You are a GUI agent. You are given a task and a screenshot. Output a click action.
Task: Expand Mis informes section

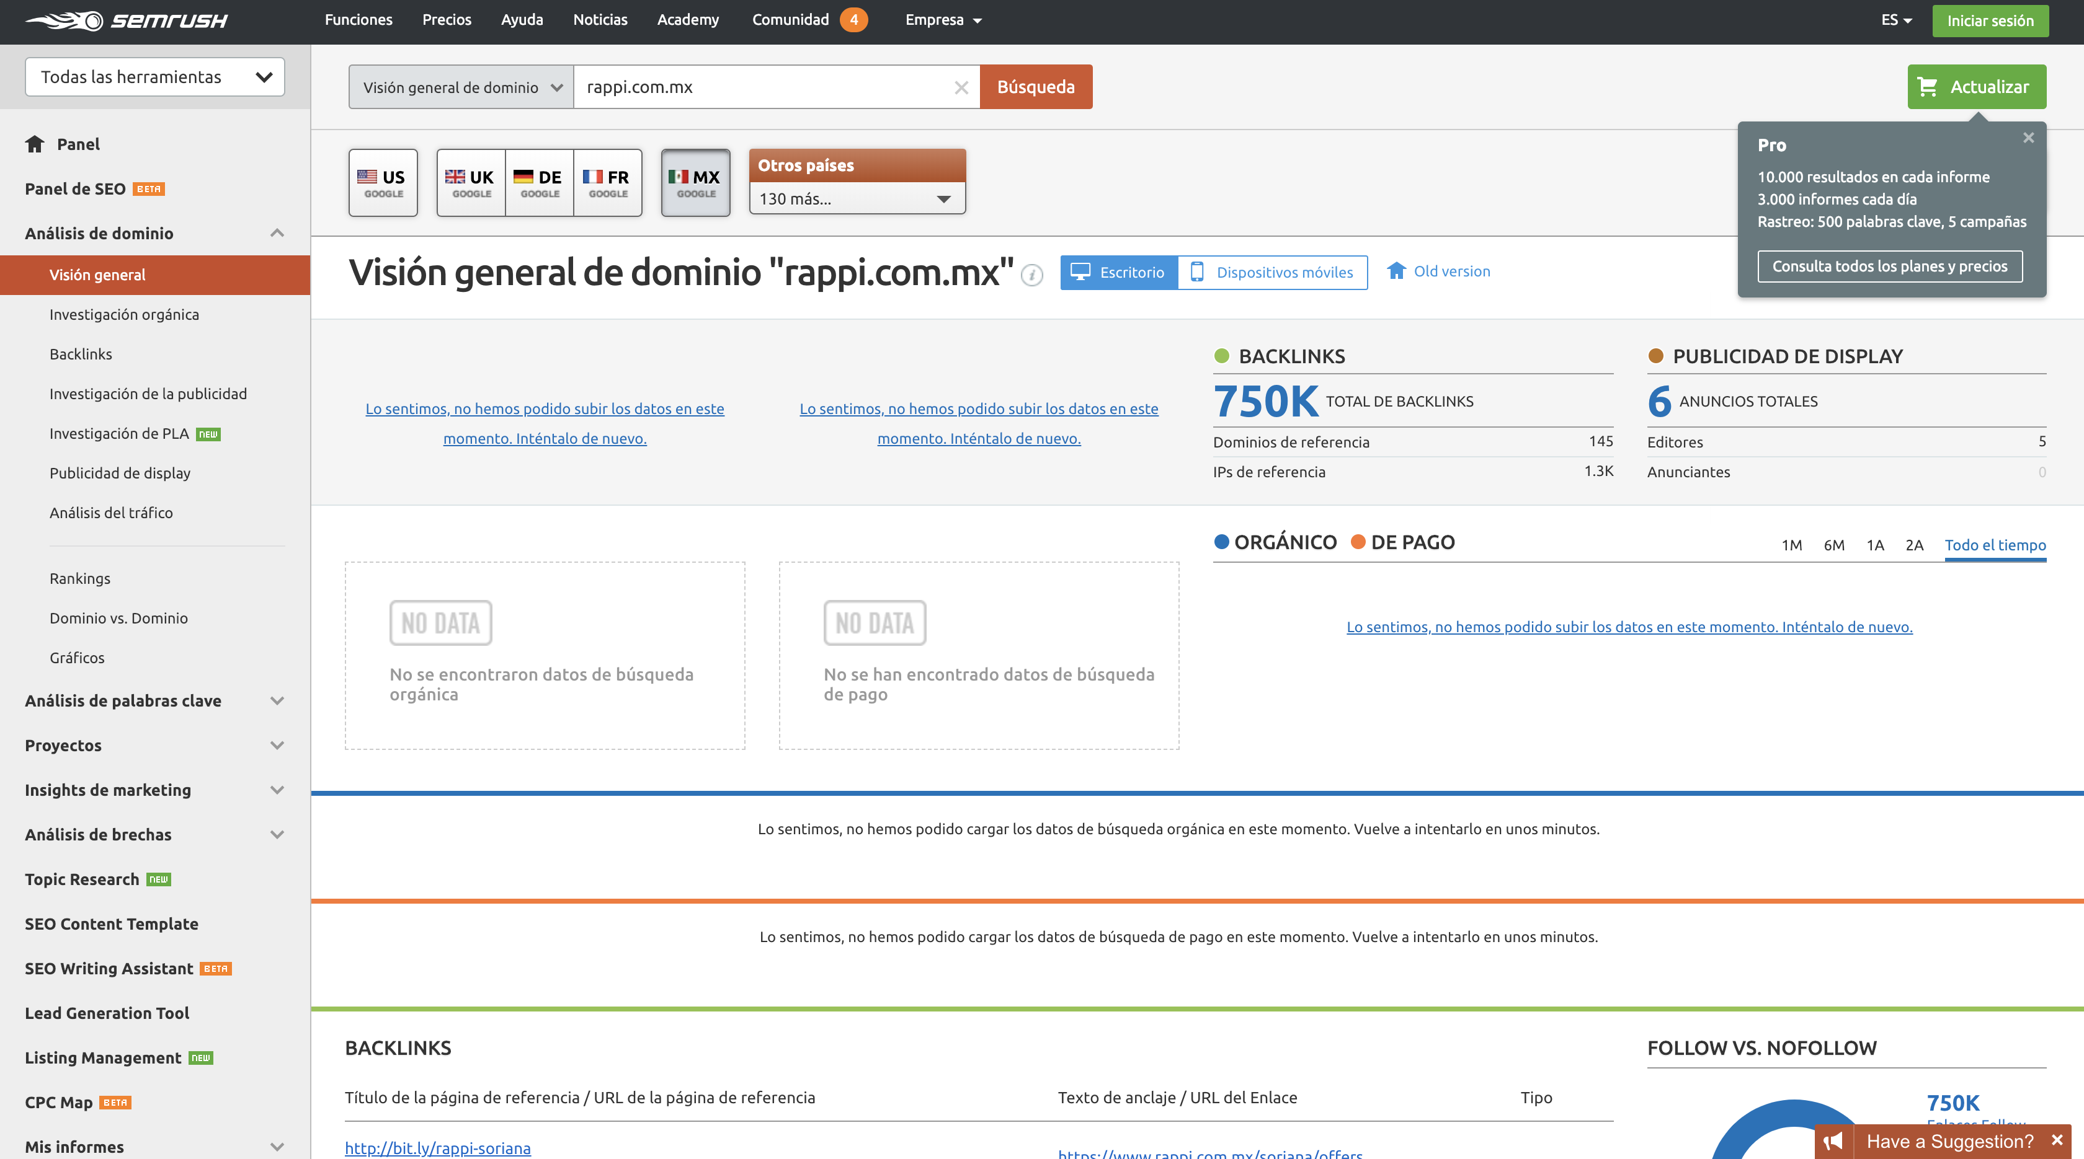pyautogui.click(x=277, y=1147)
